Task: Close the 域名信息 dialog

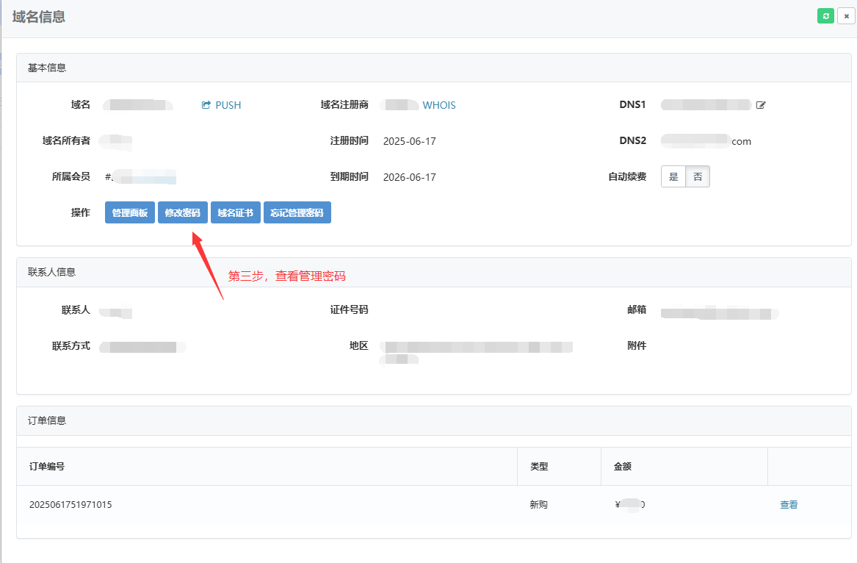Action: point(845,16)
